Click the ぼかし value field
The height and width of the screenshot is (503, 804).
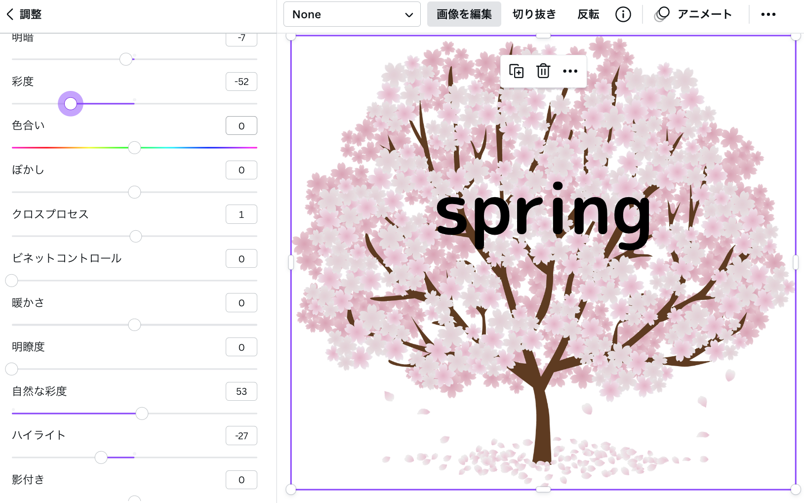point(241,170)
